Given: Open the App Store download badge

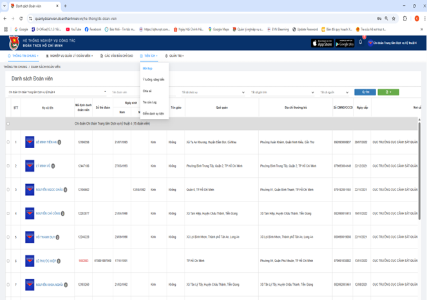Looking at the screenshot, I should (322, 43).
